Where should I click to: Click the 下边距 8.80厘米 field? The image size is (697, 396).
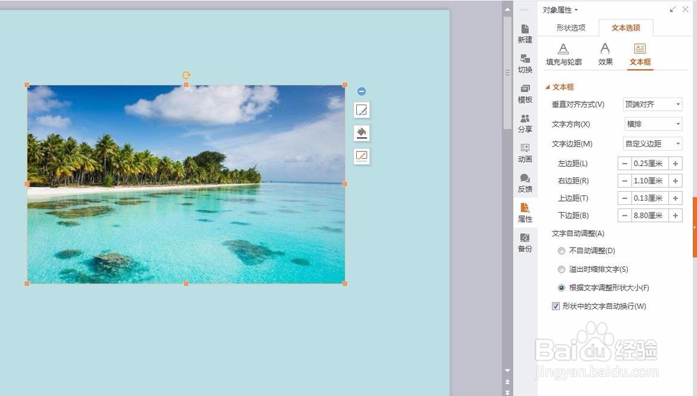coord(650,215)
